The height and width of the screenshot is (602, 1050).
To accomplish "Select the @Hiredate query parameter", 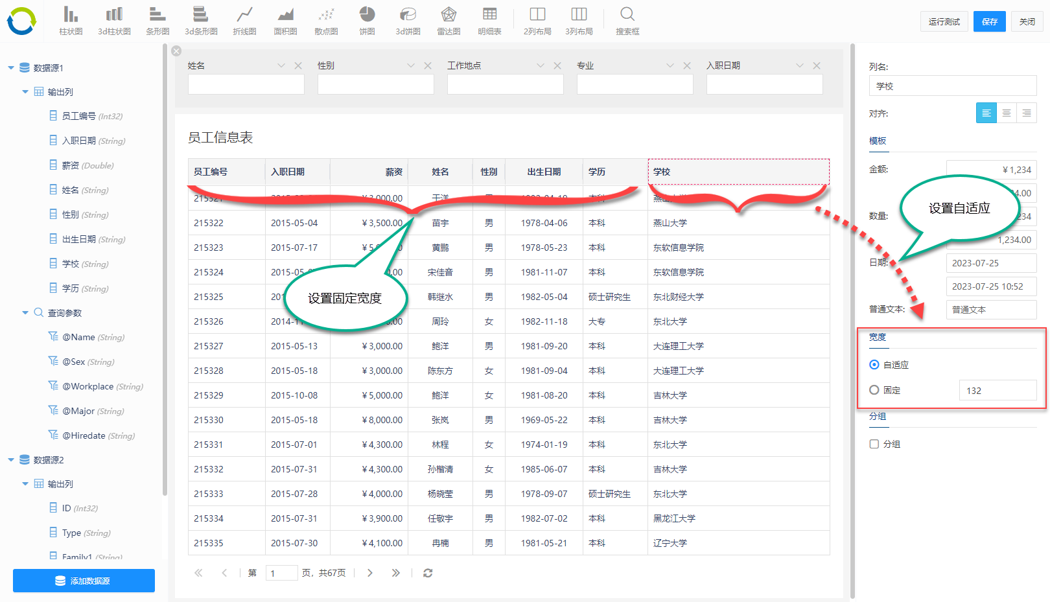I will [x=91, y=435].
